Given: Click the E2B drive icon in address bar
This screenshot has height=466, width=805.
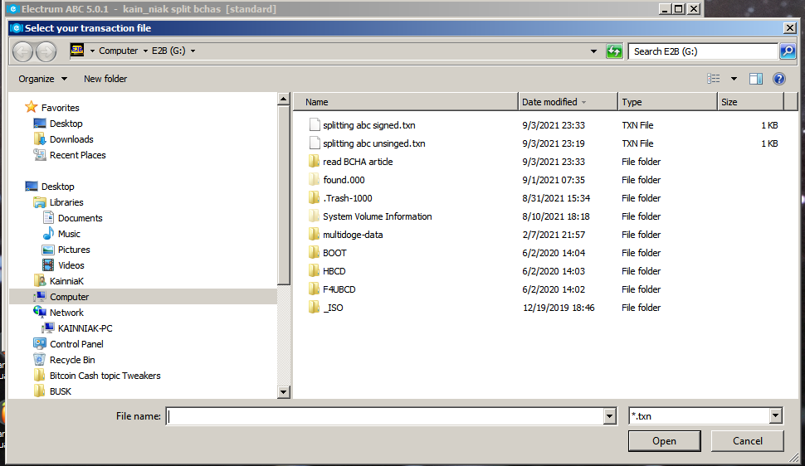Looking at the screenshot, I should pyautogui.click(x=77, y=51).
